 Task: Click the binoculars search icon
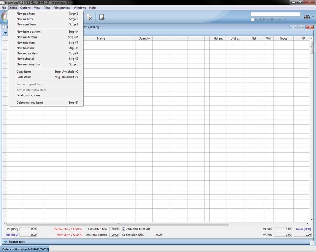(307, 17)
